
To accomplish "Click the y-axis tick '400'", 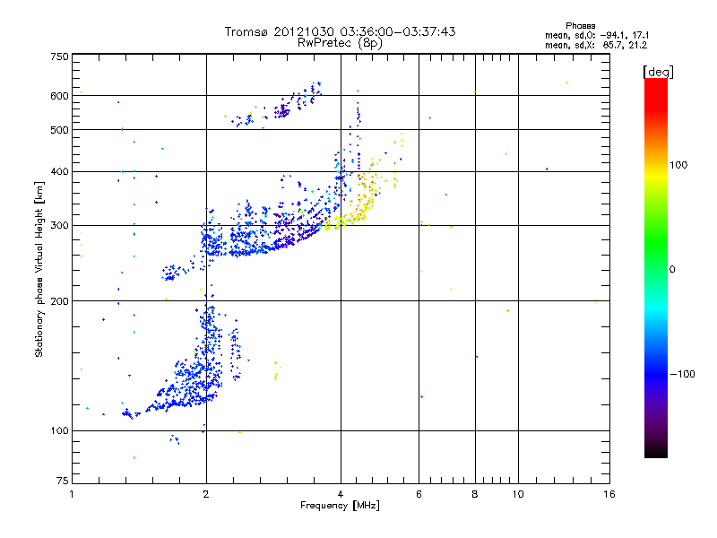I will click(59, 171).
